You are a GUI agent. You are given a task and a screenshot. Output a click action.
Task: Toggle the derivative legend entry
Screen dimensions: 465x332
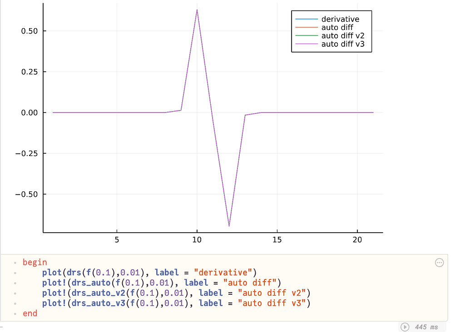click(341, 19)
